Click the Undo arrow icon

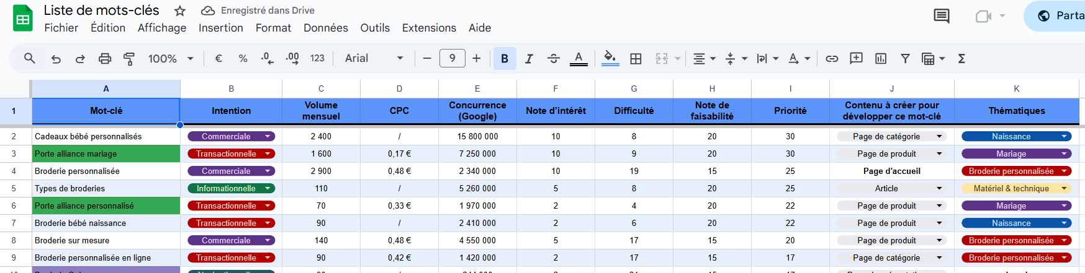click(x=56, y=59)
